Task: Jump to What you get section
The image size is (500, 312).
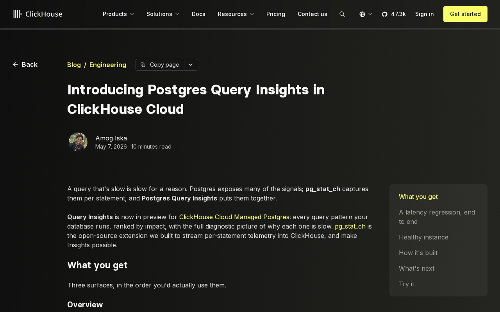Action: point(418,197)
